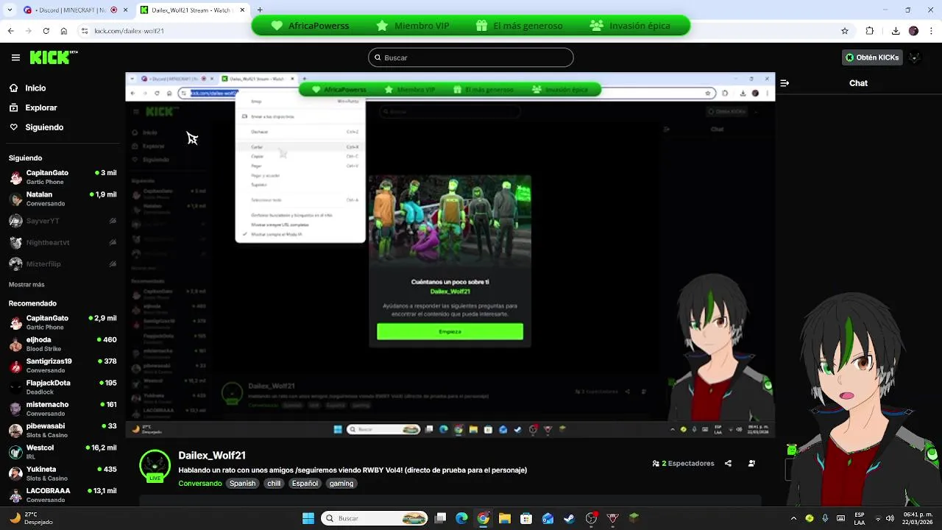Open Steam from the taskbar

click(569, 518)
